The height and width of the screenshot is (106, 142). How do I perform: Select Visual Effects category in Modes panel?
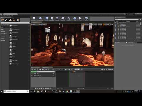point(4,34)
